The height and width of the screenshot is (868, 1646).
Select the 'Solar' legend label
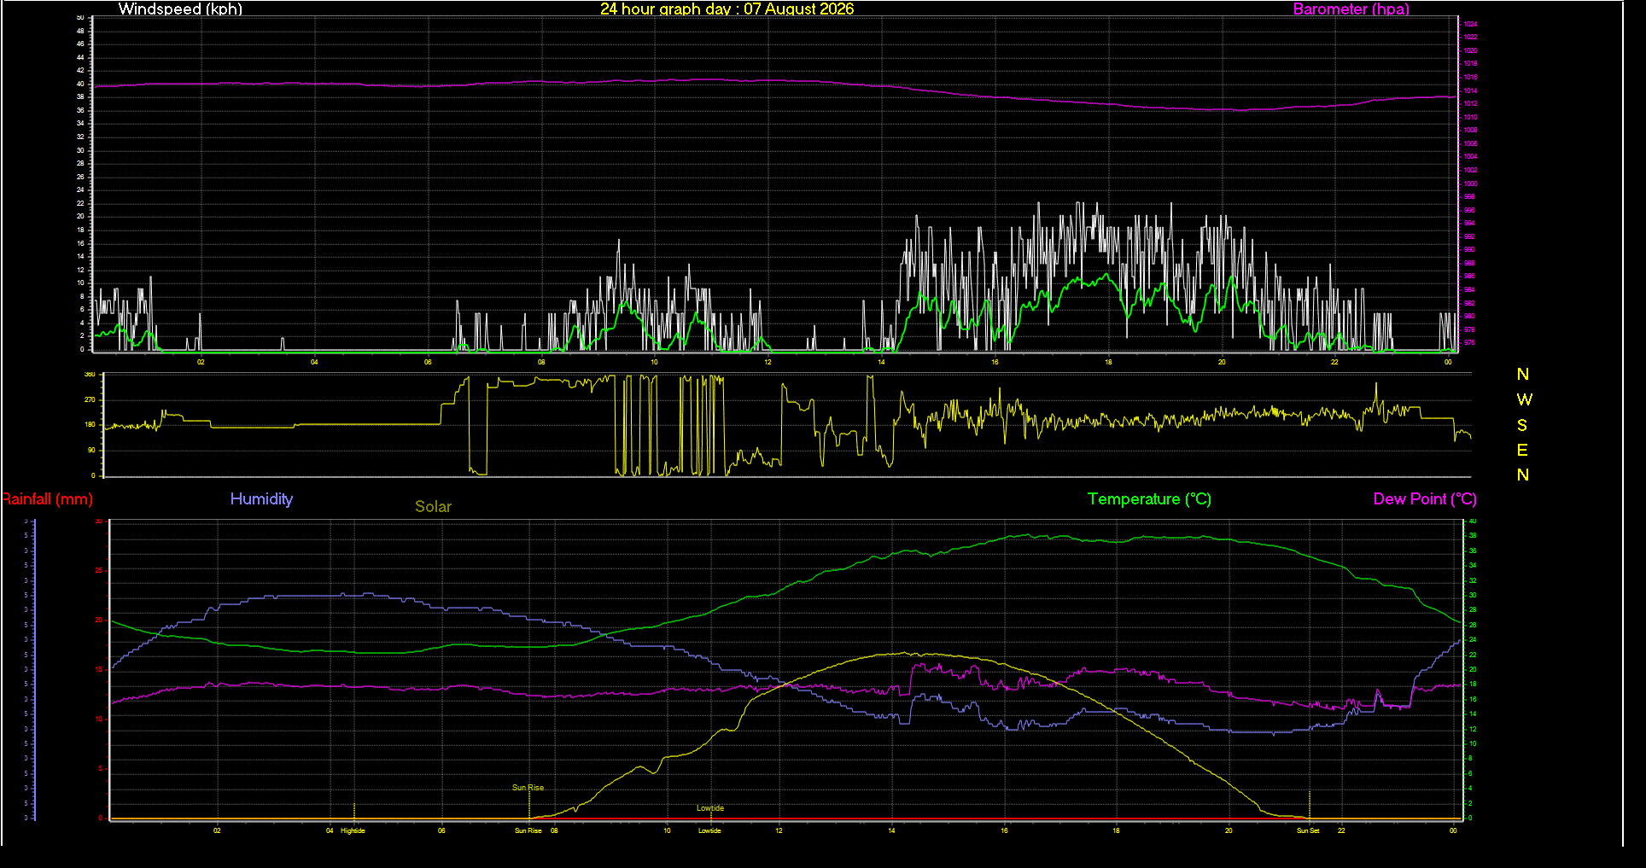point(433,506)
